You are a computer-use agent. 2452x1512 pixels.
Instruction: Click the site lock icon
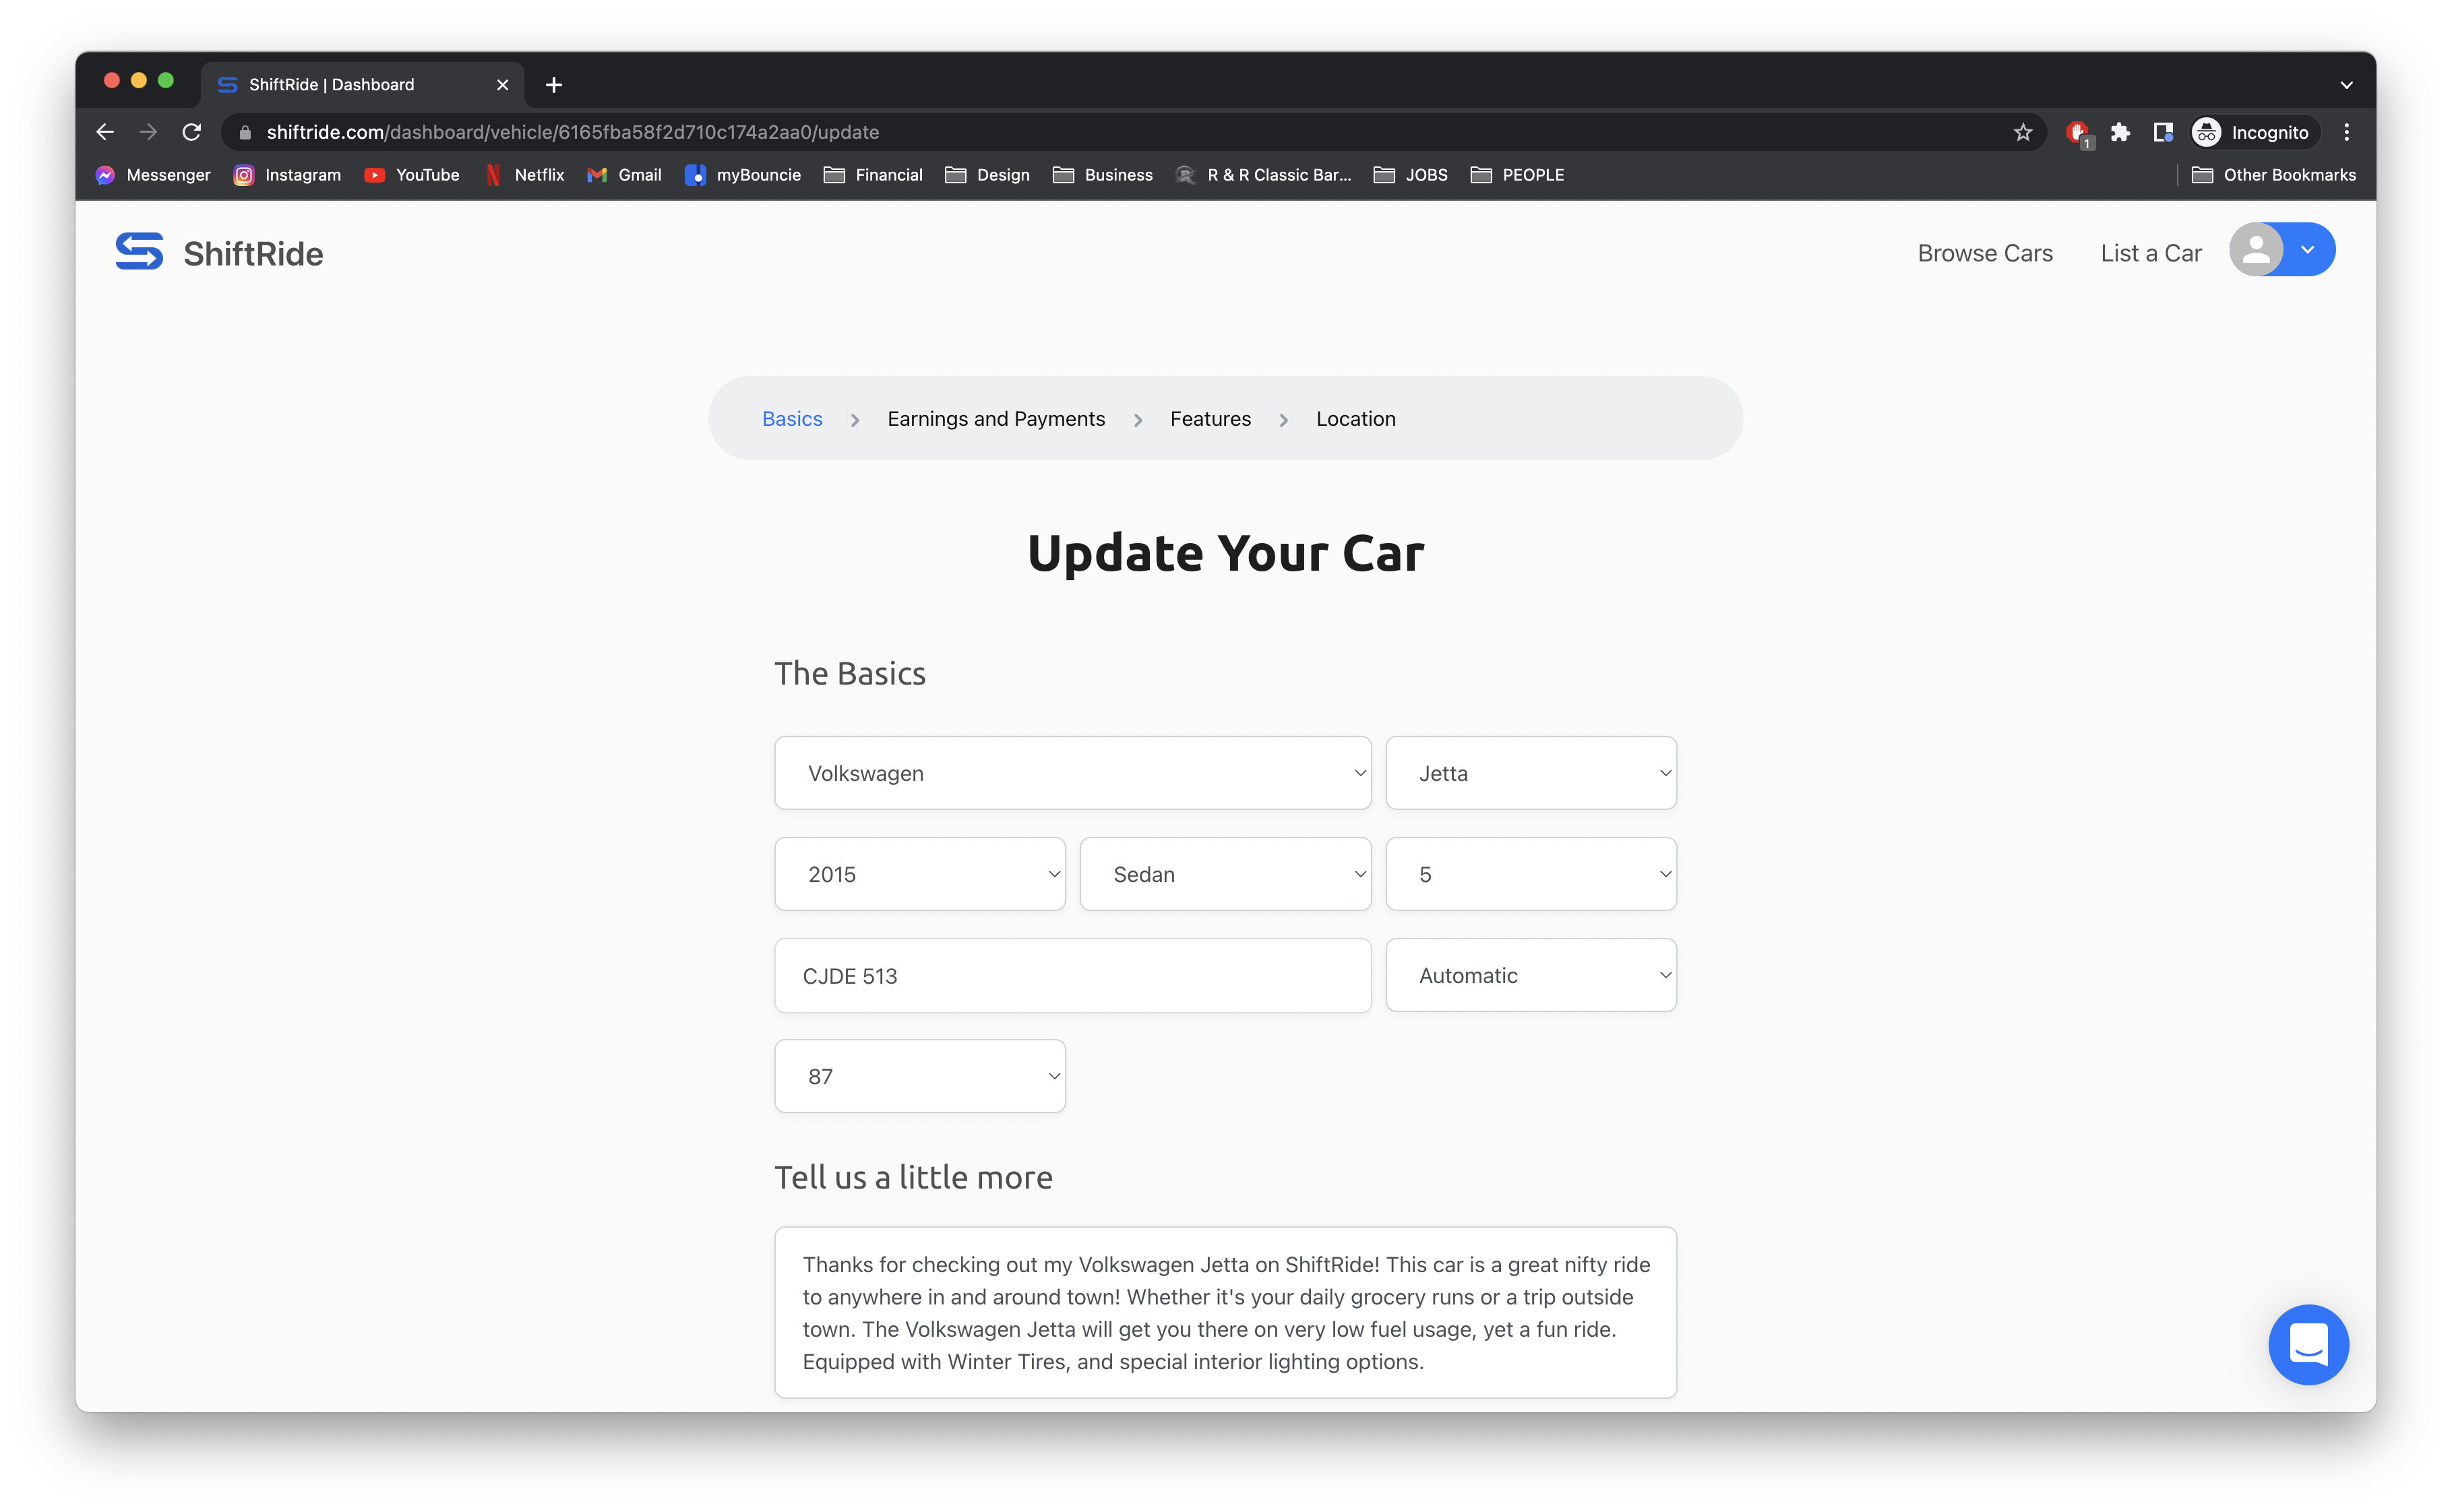click(x=245, y=132)
